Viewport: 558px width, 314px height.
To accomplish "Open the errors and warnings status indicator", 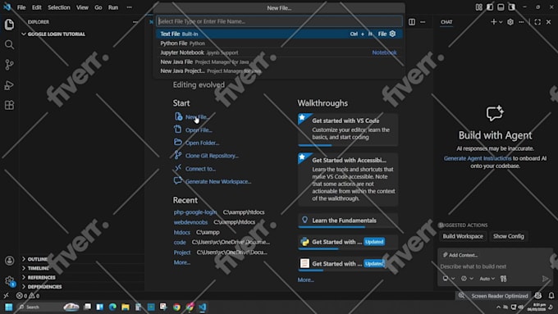I will pos(28,295).
